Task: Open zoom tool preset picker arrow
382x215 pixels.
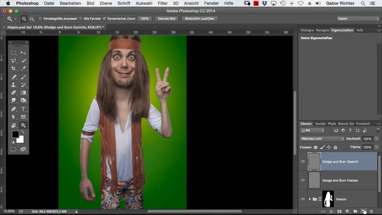Action: (16, 19)
